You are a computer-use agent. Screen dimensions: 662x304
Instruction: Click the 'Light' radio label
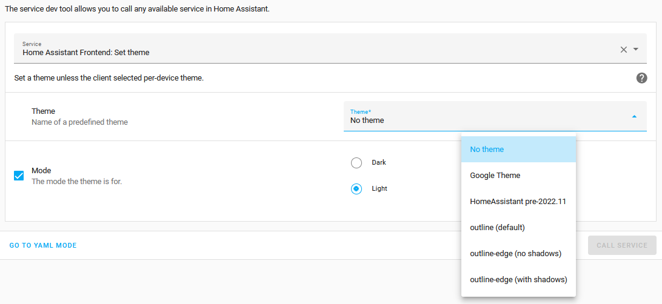[x=379, y=189]
